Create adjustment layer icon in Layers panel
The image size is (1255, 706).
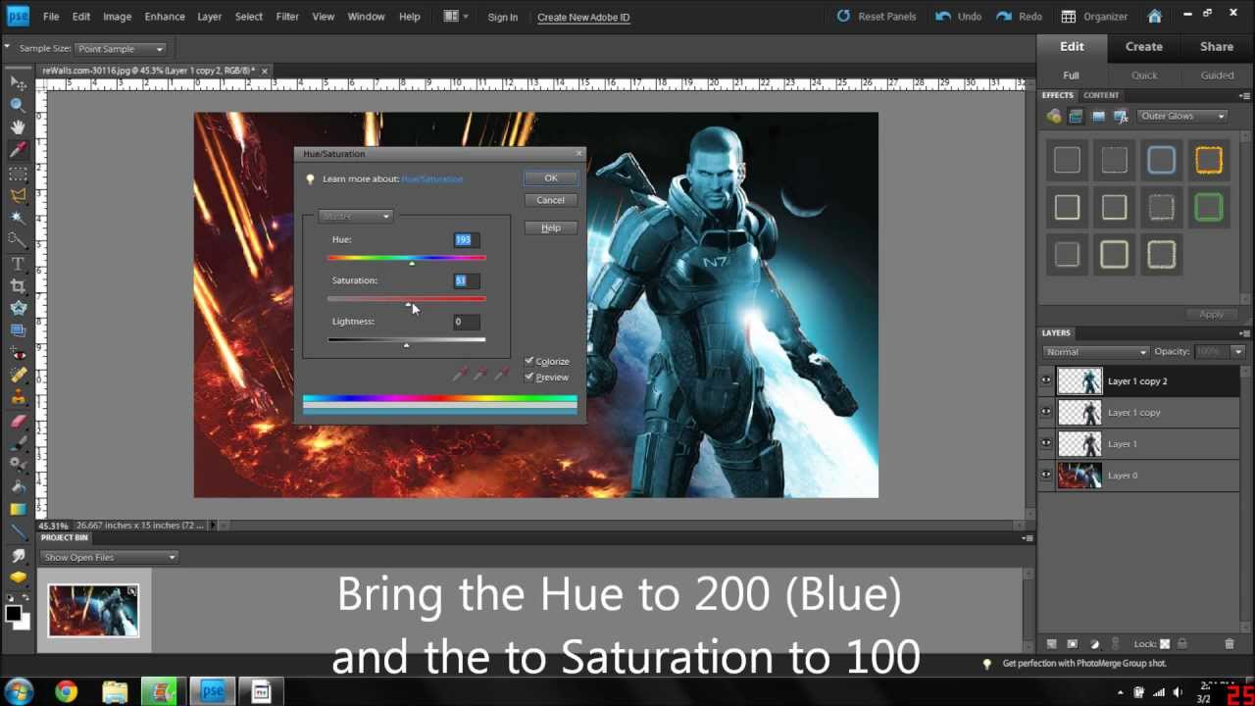coord(1095,644)
